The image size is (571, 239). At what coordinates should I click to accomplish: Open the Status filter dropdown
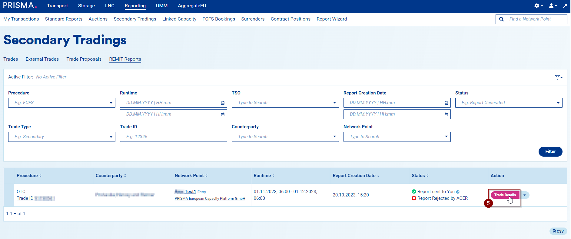tap(558, 103)
